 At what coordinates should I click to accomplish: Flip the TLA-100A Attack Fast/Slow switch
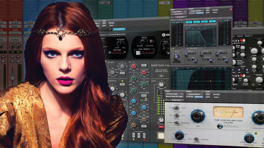[176, 108]
